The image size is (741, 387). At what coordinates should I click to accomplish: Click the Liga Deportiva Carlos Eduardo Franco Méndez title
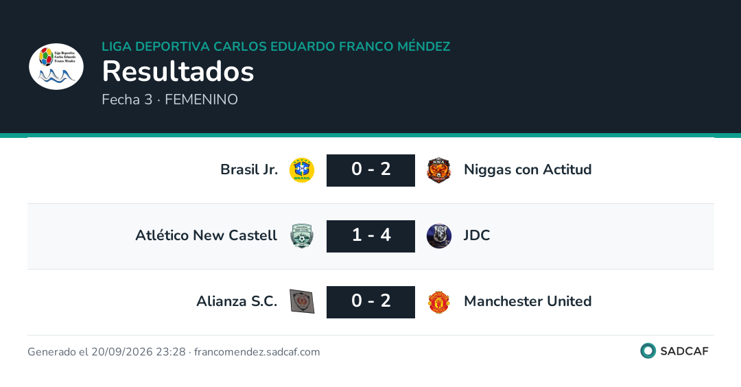coord(276,46)
